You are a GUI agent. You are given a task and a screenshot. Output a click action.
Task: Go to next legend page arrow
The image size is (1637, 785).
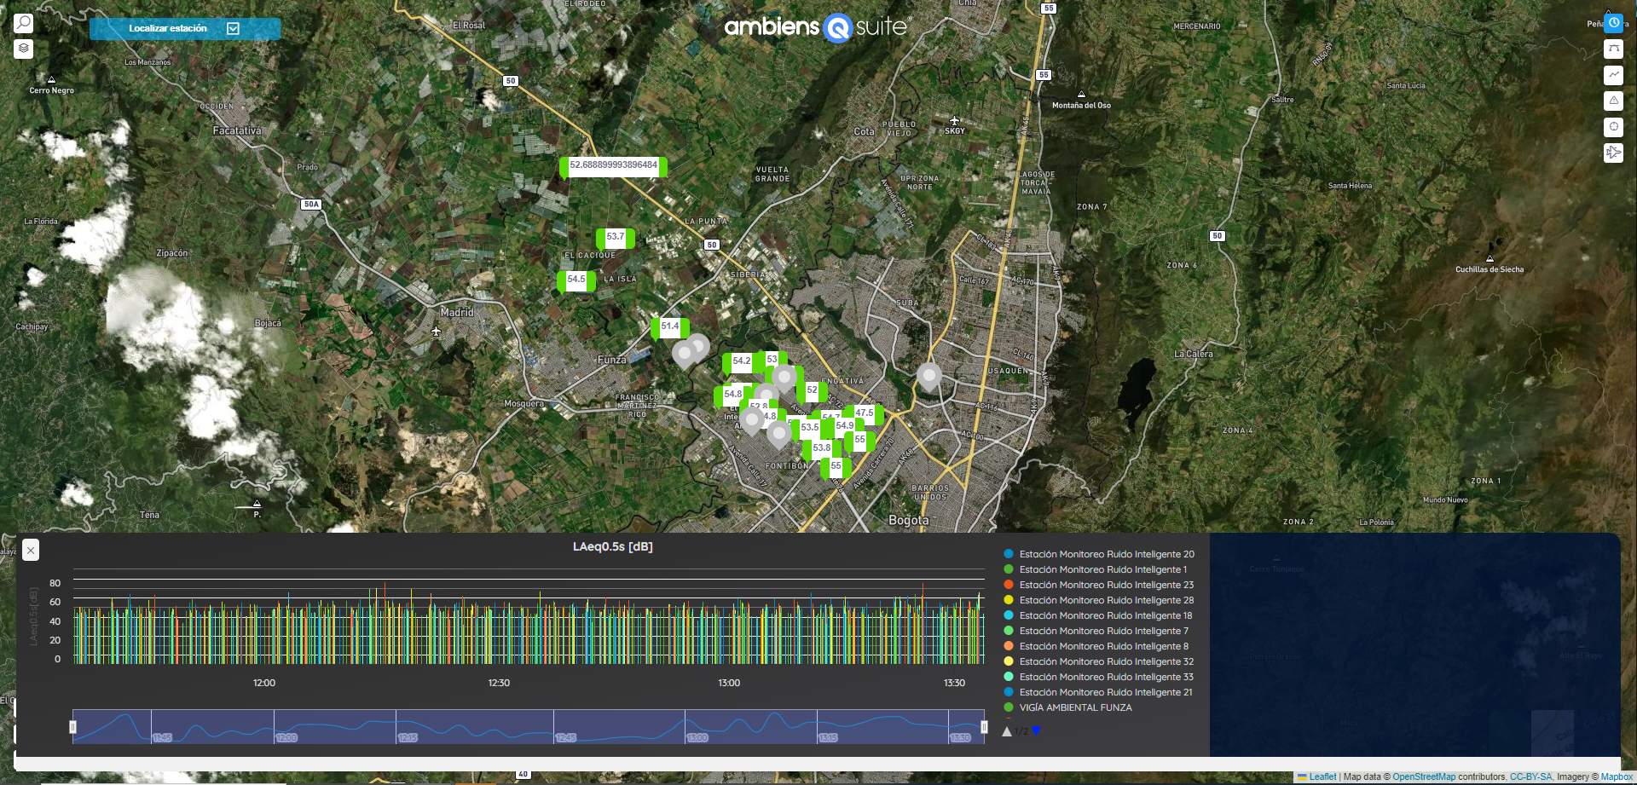tap(1036, 731)
